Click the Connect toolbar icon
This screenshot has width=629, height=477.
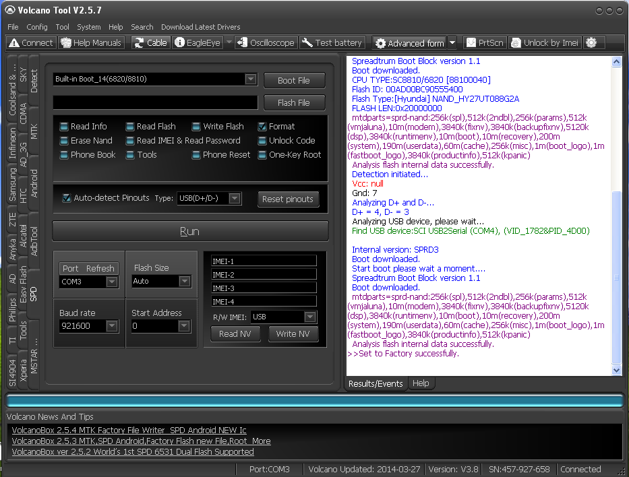coord(31,42)
